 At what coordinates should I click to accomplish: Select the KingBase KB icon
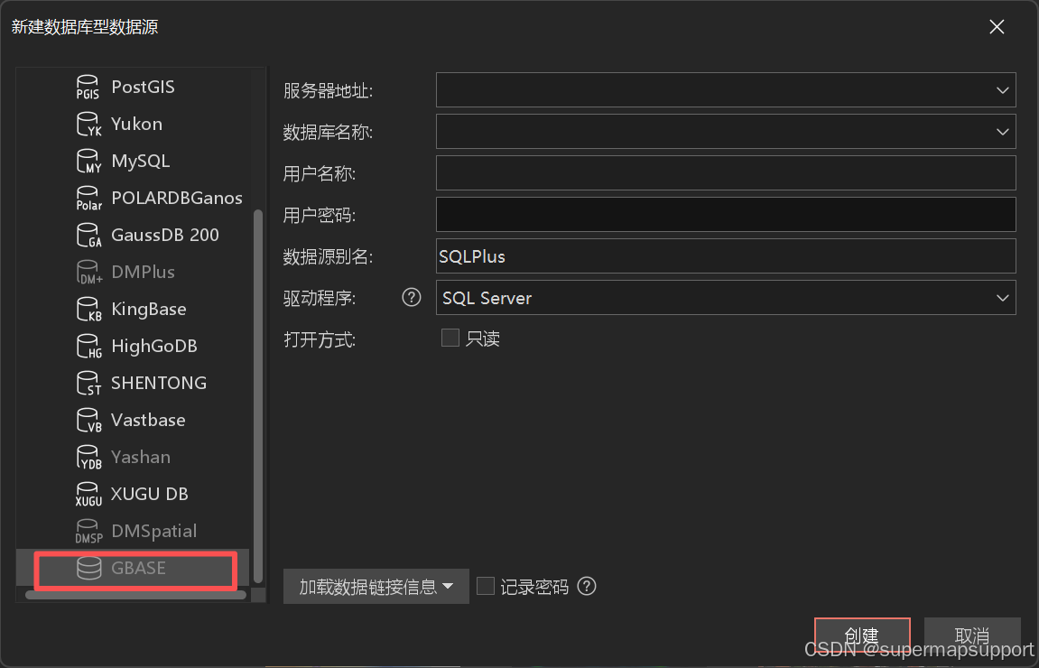(88, 310)
